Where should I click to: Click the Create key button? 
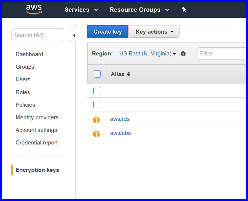tap(108, 31)
